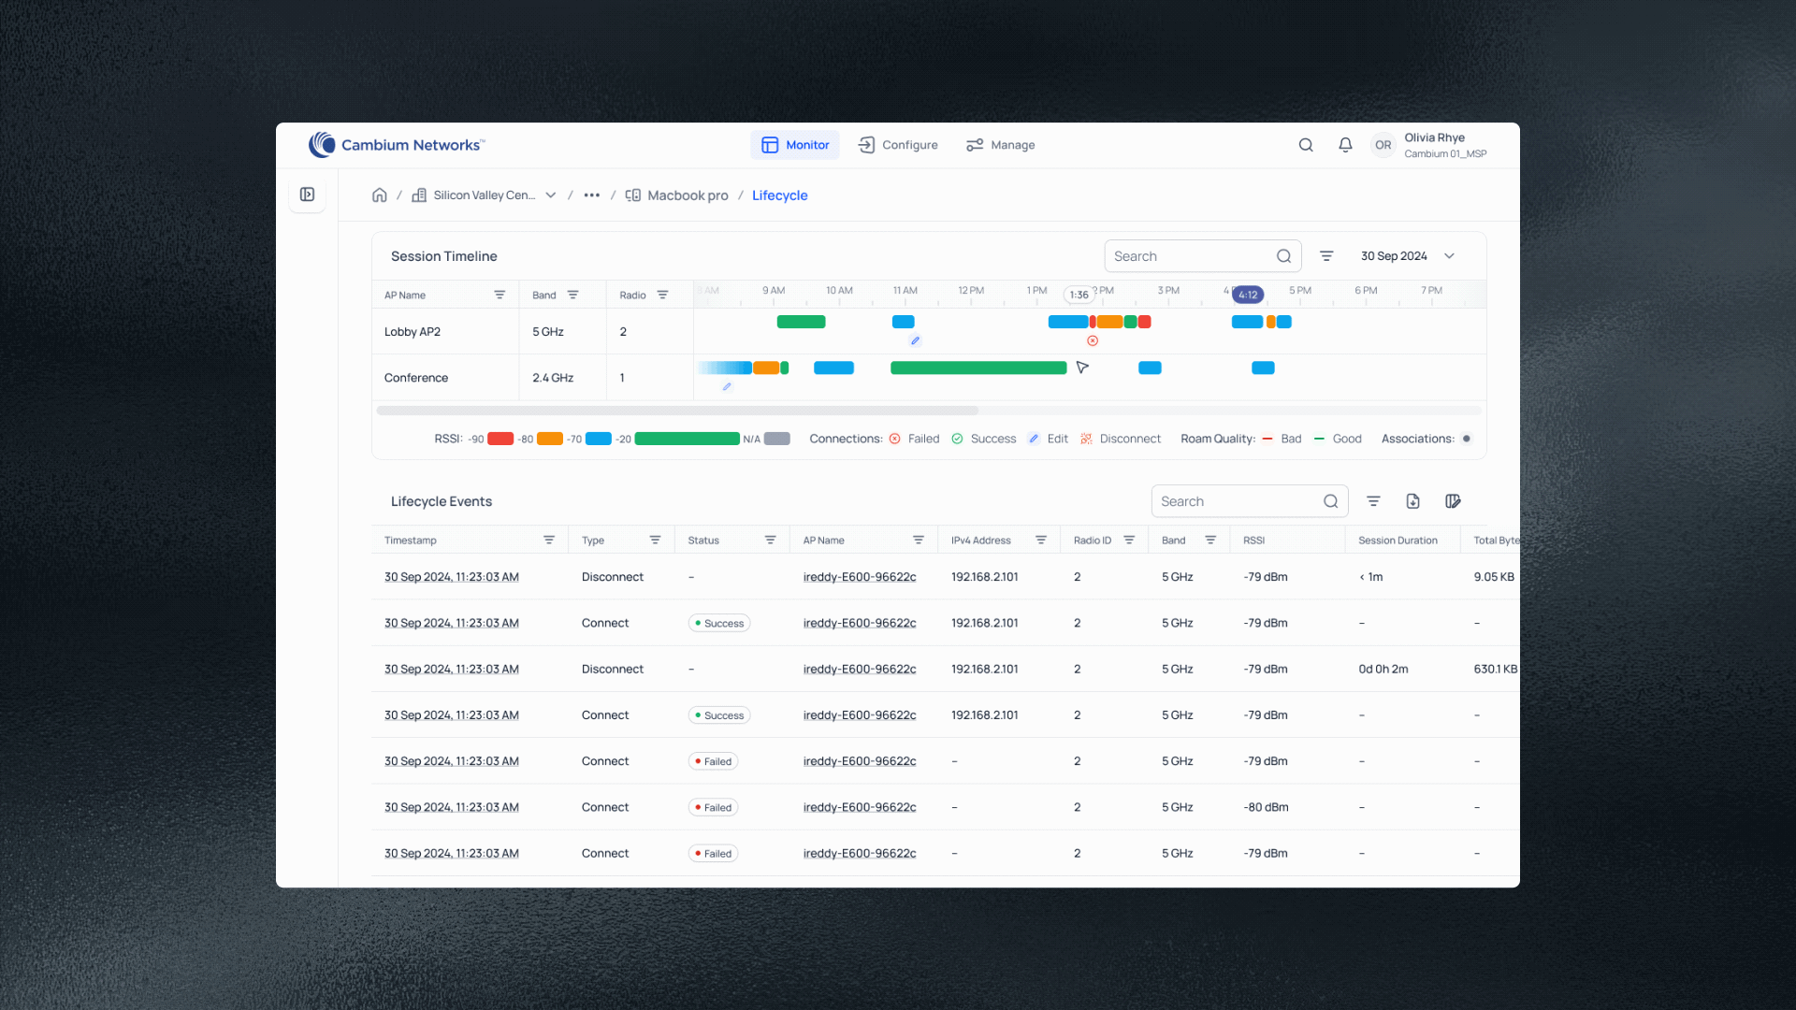The height and width of the screenshot is (1010, 1796).
Task: Click the Session Timeline search field
Action: pyautogui.click(x=1203, y=256)
